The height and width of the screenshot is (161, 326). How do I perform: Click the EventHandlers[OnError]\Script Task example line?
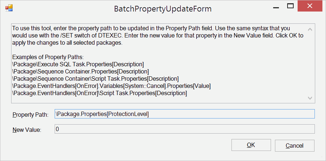[99, 93]
